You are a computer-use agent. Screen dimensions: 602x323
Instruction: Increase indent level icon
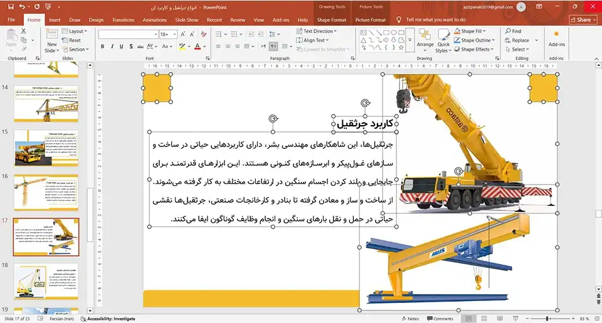pos(260,34)
